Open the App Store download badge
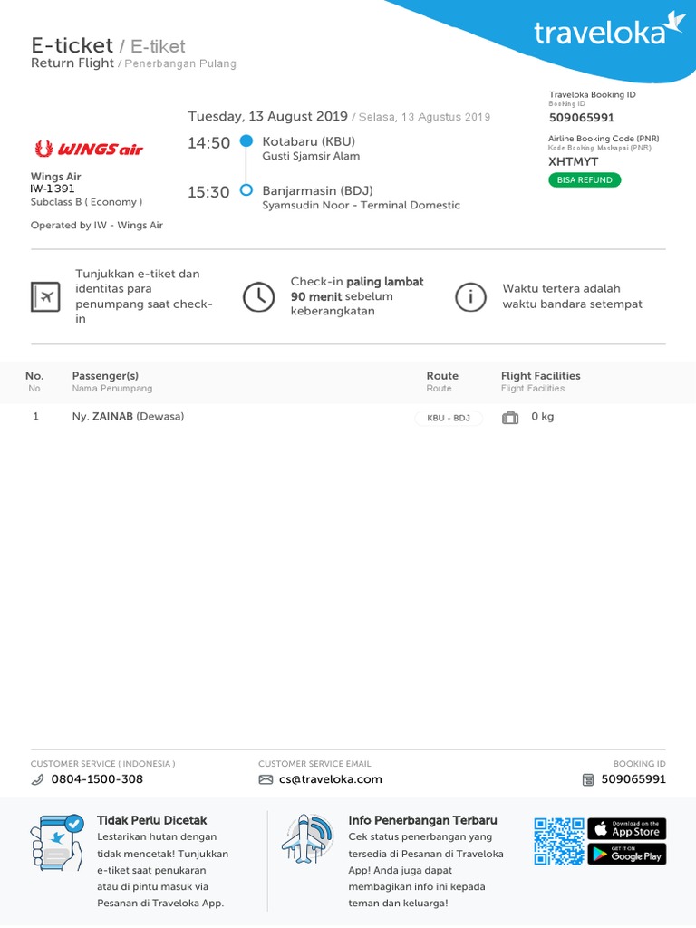The width and height of the screenshot is (696, 928). click(x=627, y=828)
